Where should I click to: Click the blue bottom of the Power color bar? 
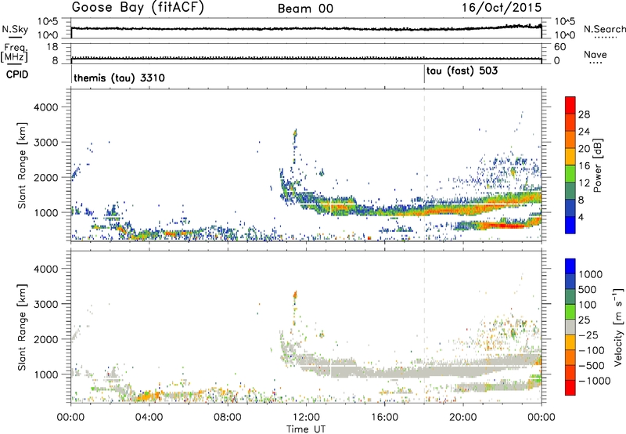click(x=570, y=226)
